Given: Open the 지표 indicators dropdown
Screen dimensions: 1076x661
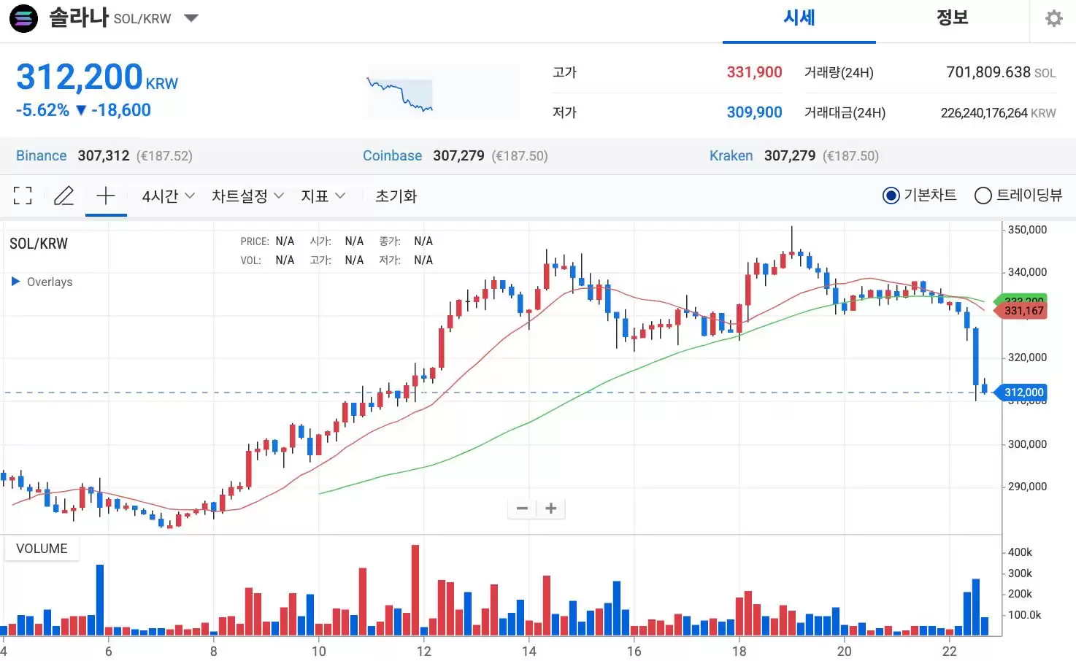Looking at the screenshot, I should tap(323, 196).
